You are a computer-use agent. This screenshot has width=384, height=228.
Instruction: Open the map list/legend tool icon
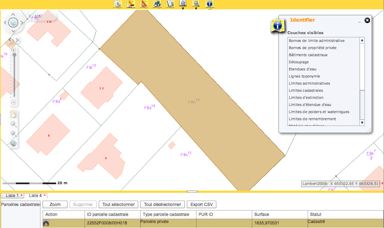[170, 4]
